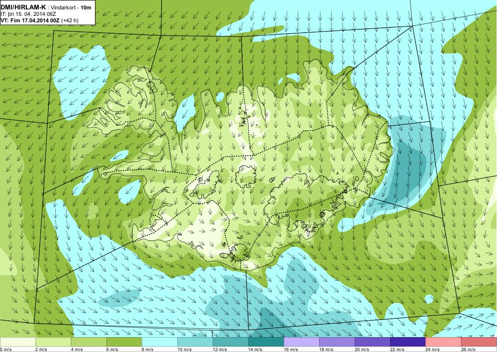Viewport: 497px width, 352px height.
Task: Click the 'DMI/HIRLAM-K : Vindarkort - 10m' title line
Action: point(46,7)
